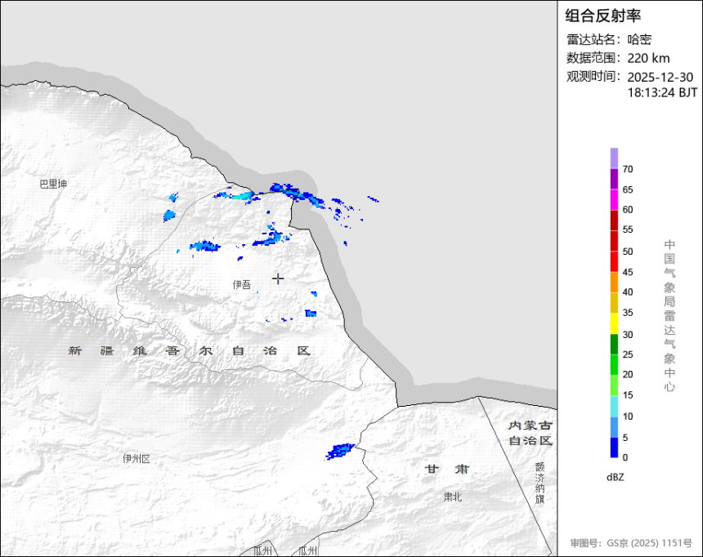
Task: Click the bright red 45-50 dBZ swatch
Action: click(x=614, y=261)
